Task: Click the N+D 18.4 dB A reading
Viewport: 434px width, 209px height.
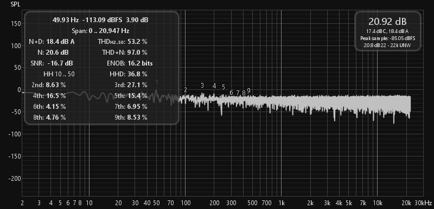Action: (x=52, y=42)
